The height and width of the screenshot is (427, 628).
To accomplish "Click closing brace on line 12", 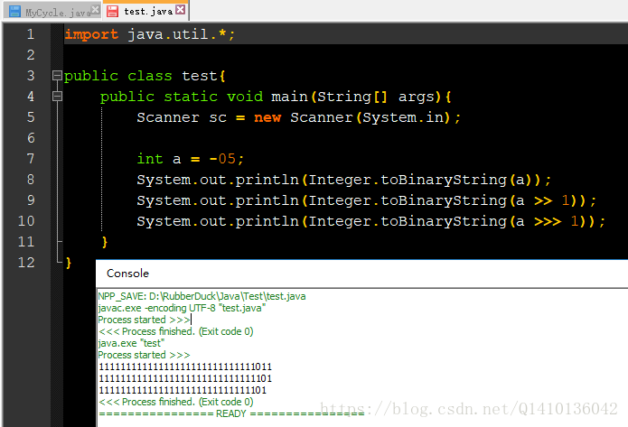I will [x=69, y=263].
